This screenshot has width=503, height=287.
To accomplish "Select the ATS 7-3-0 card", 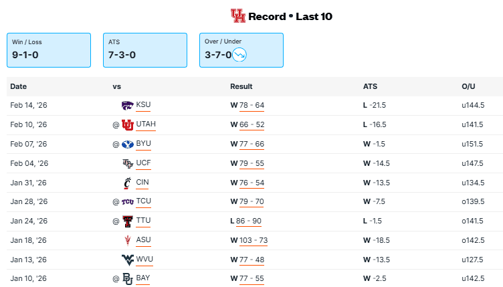I will 144,50.
